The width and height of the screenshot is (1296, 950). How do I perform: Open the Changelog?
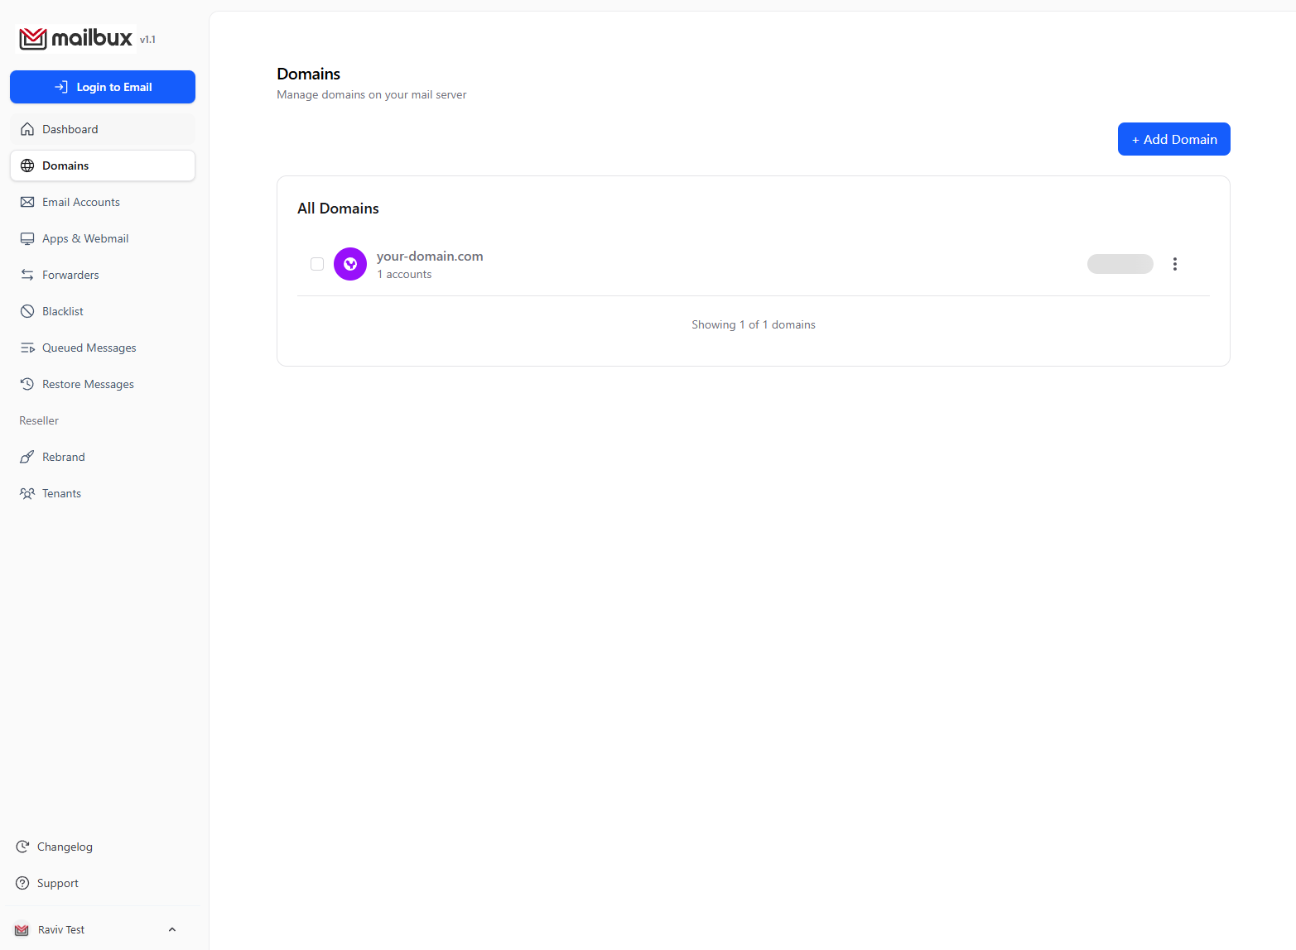point(64,846)
